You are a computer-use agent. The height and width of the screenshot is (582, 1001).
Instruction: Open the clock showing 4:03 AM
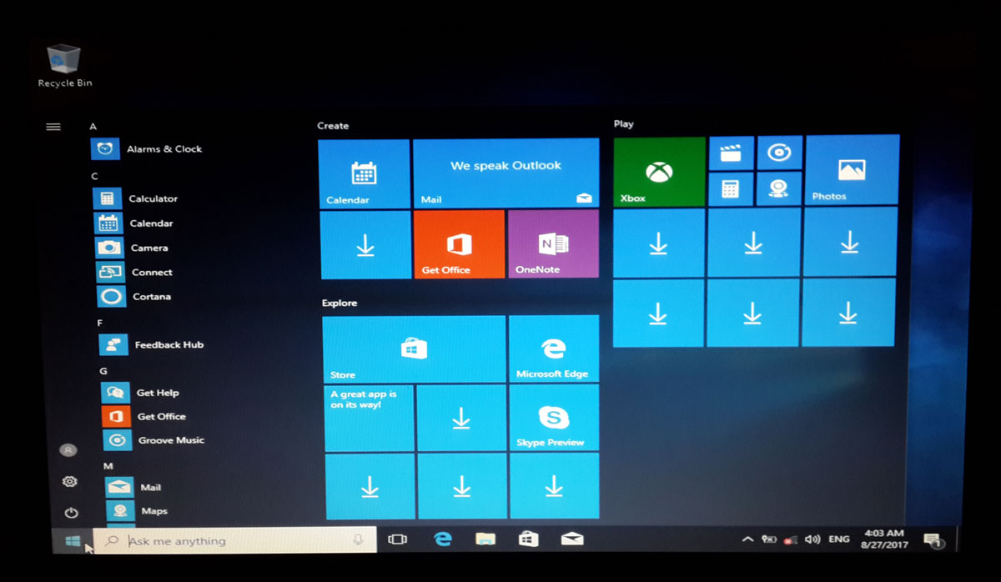point(884,539)
